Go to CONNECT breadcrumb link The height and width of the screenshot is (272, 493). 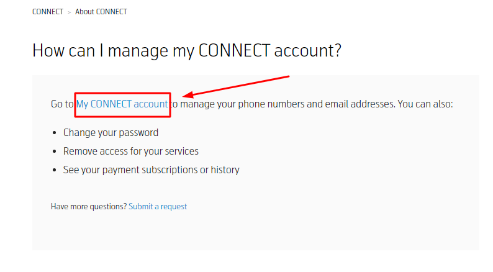click(48, 12)
